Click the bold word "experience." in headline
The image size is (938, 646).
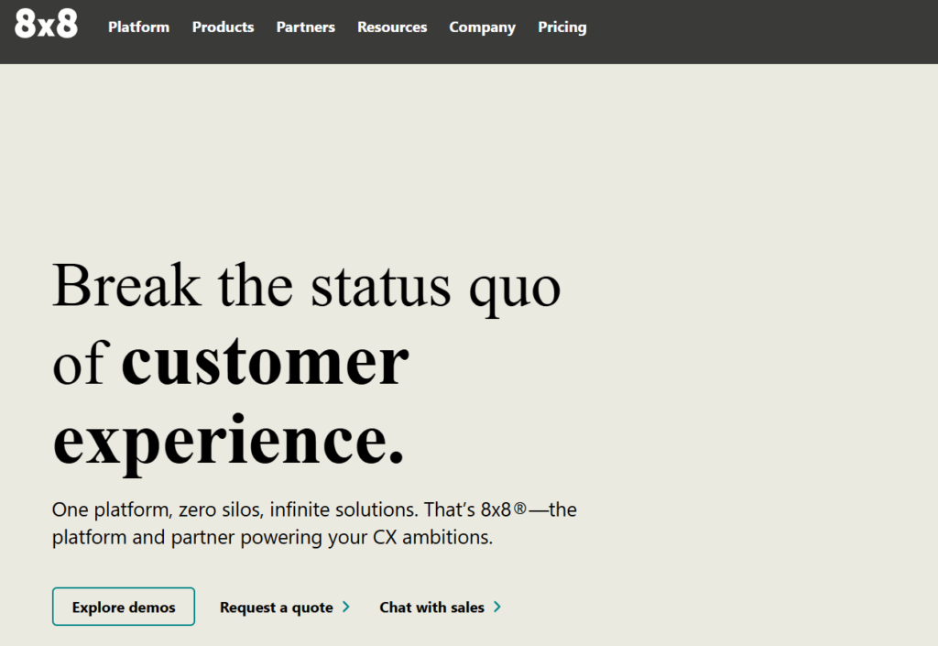tap(228, 440)
